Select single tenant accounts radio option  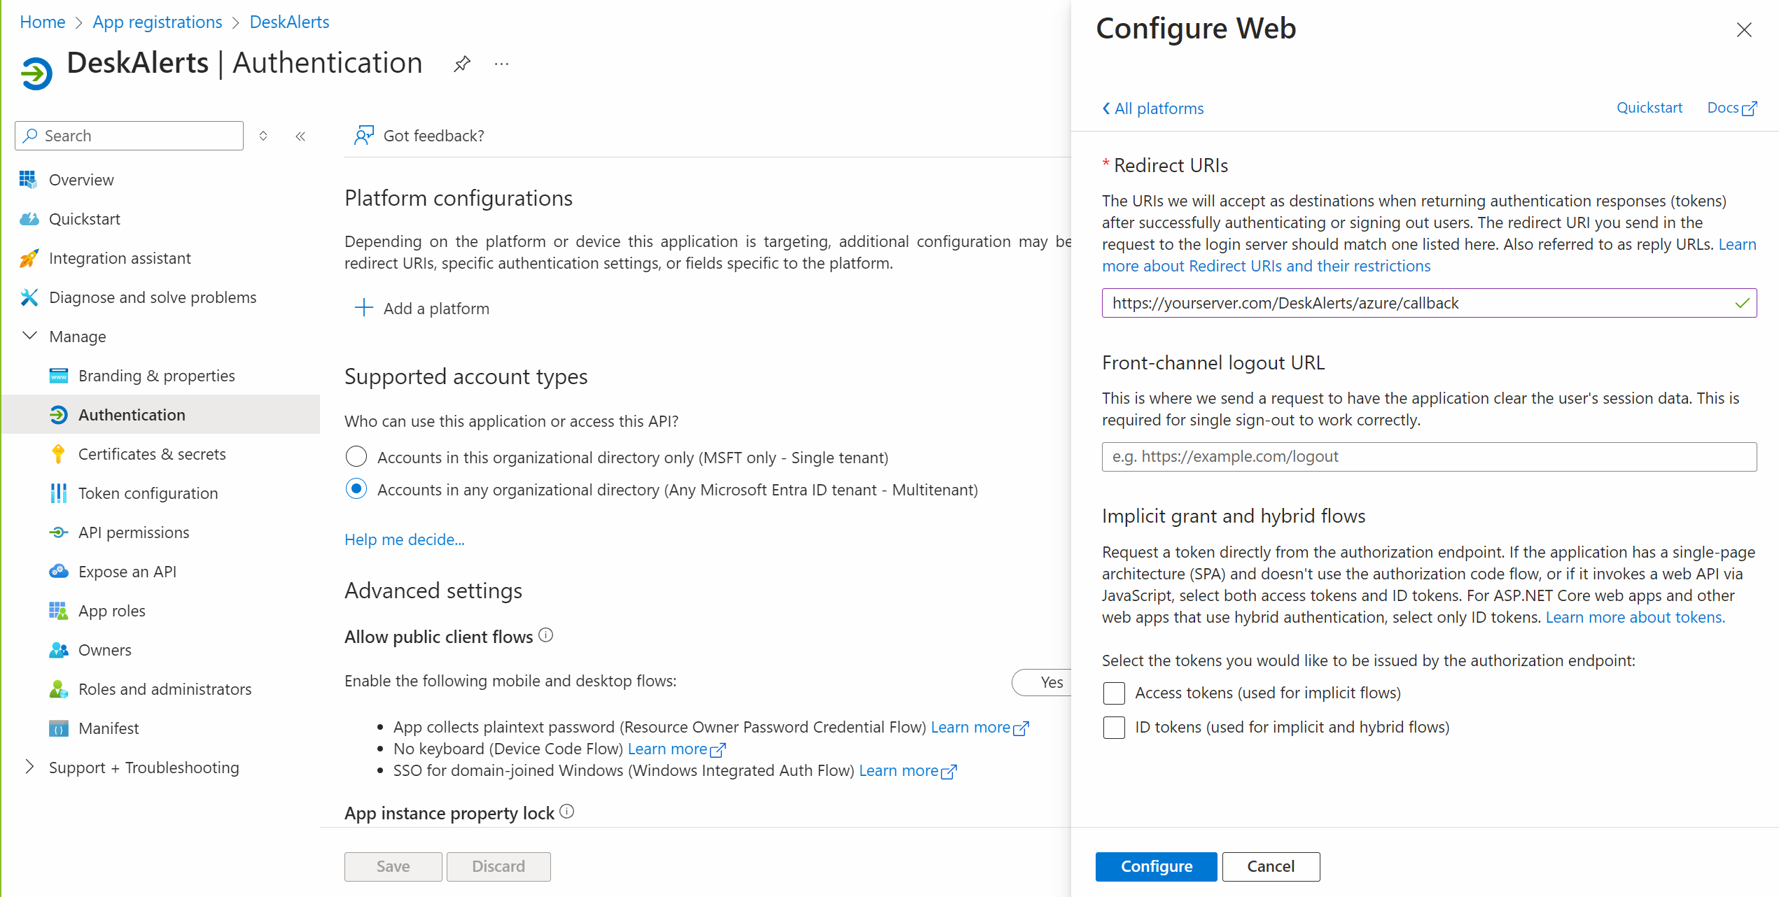[x=356, y=457]
